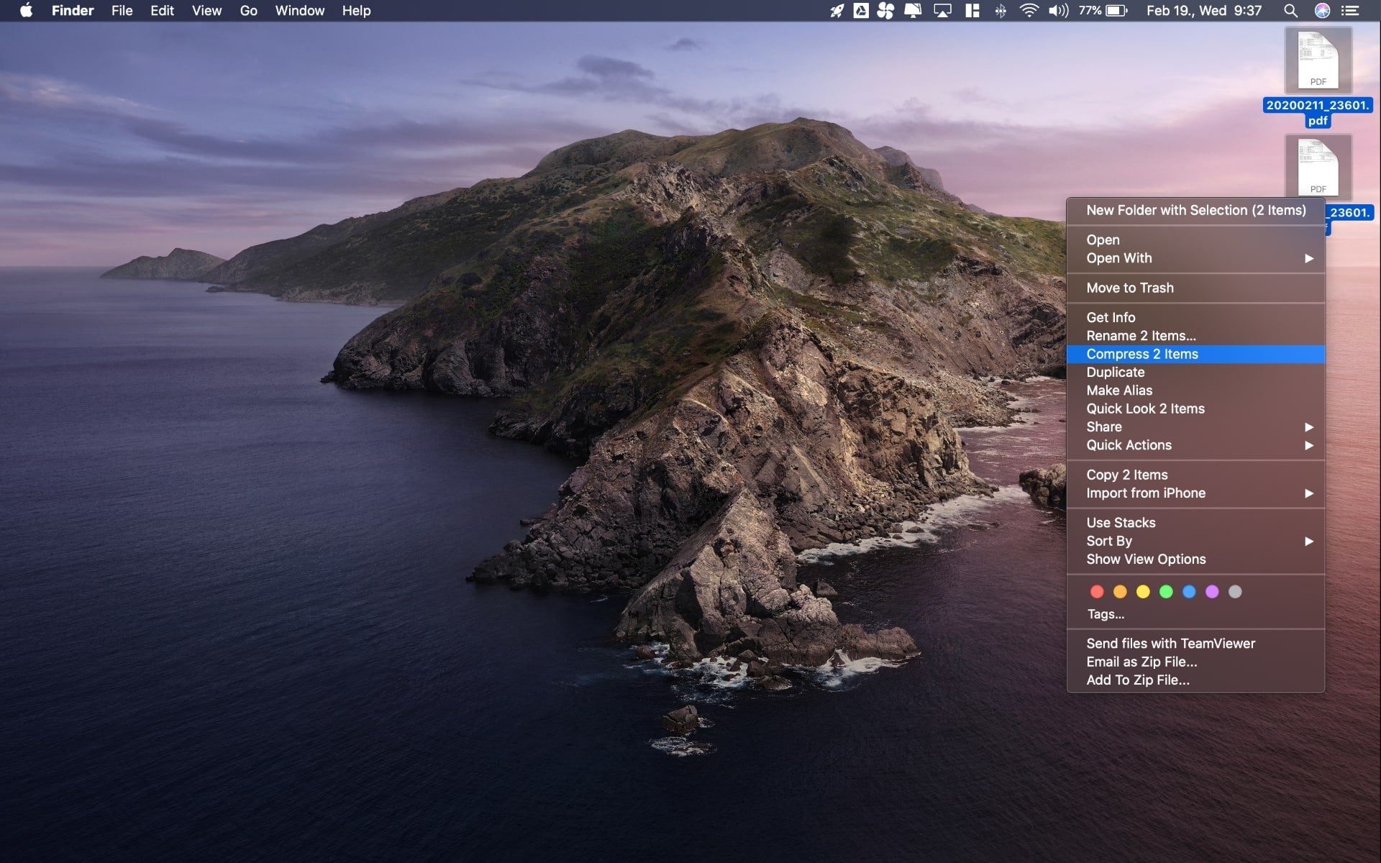Open the View menu
1381x863 pixels.
point(206,11)
